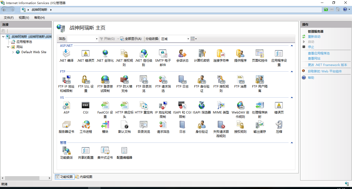Collapse the FTP group section
352x189 pixels.
(x=292, y=72)
